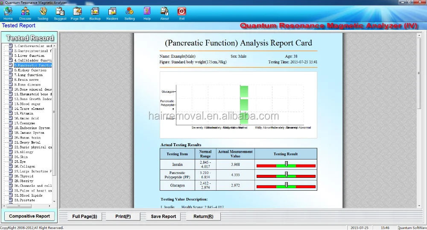Open 11.Rheumatoid bone disease record

(33, 94)
